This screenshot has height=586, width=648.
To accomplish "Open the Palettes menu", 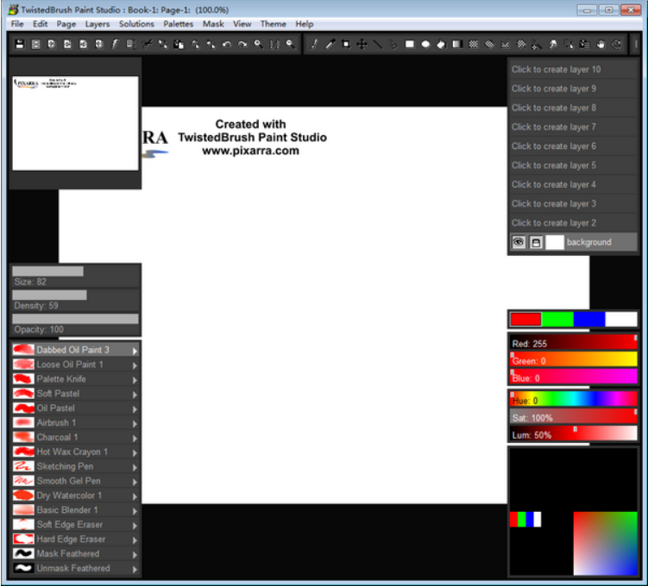I will pos(179,24).
